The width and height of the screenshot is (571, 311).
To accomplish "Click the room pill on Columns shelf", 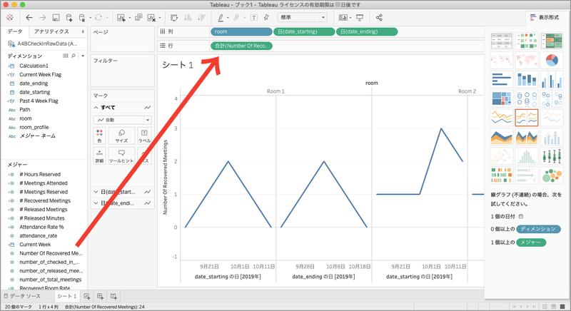I will pyautogui.click(x=241, y=31).
